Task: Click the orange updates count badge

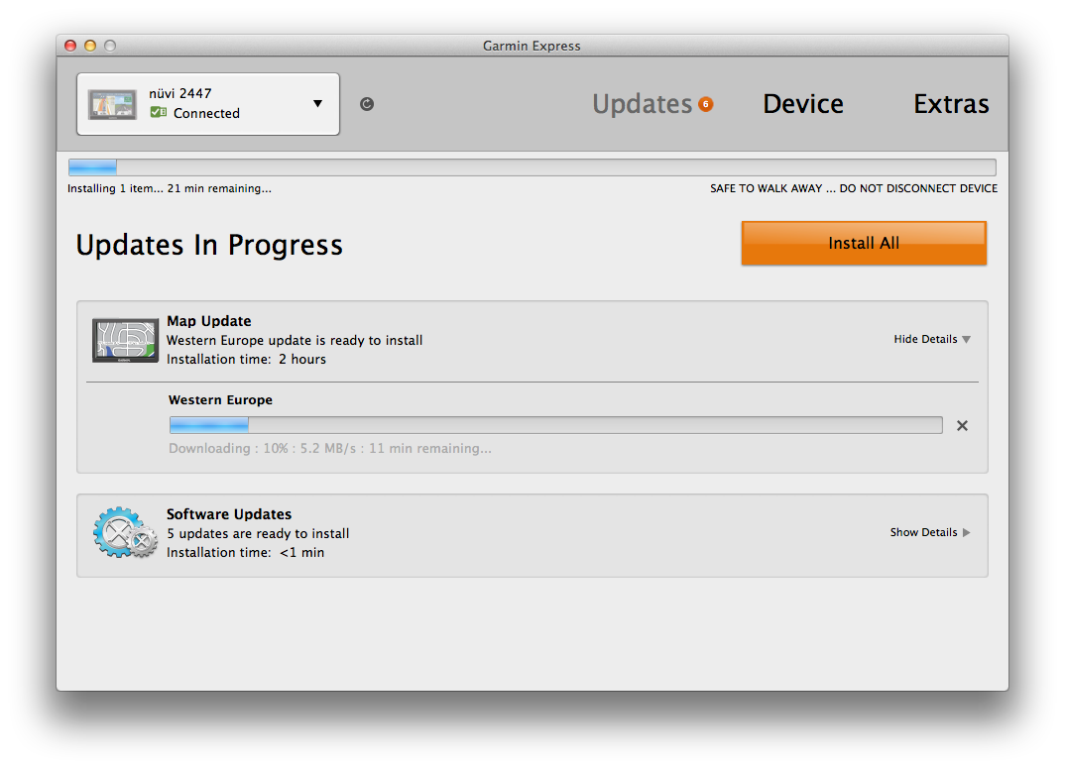Action: [706, 104]
